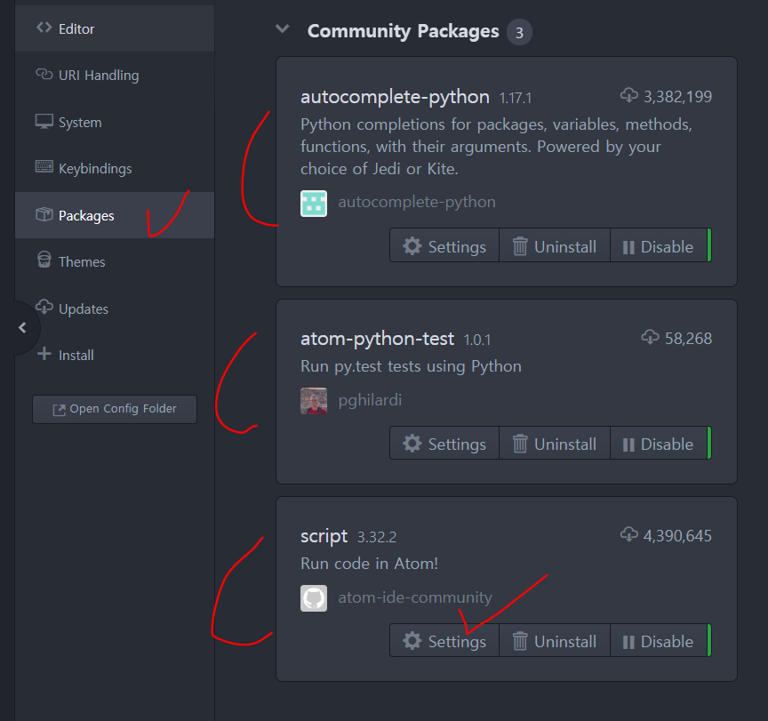Click the autocomplete-python download count 3,382,199
Screen dimensions: 768x721
[x=677, y=97]
